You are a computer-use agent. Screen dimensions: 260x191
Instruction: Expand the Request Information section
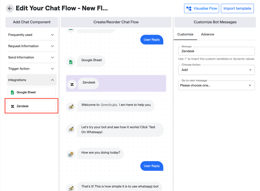[x=52, y=46]
